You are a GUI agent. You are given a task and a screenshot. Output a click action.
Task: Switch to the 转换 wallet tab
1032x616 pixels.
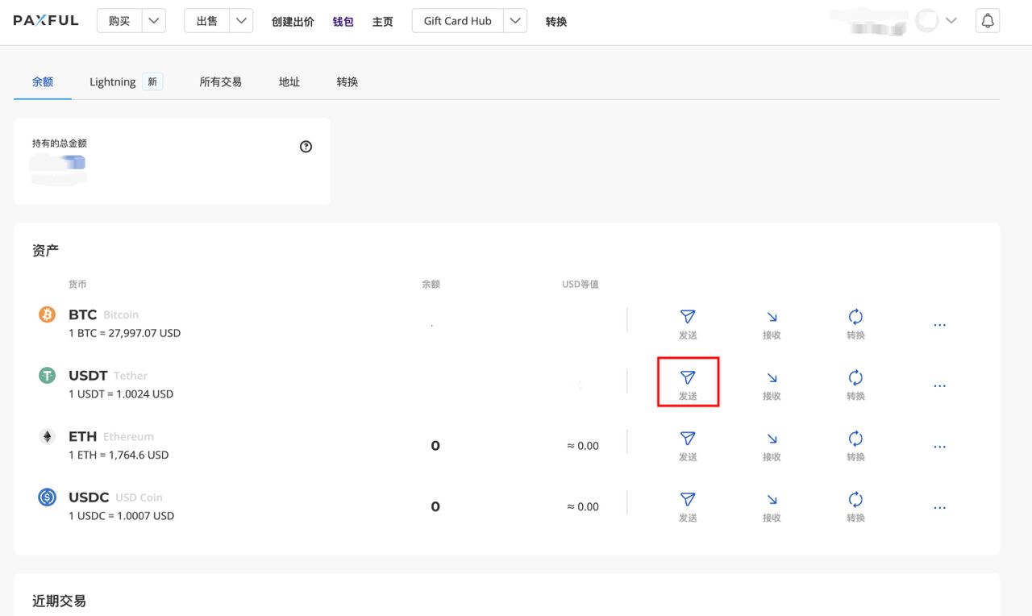click(347, 81)
